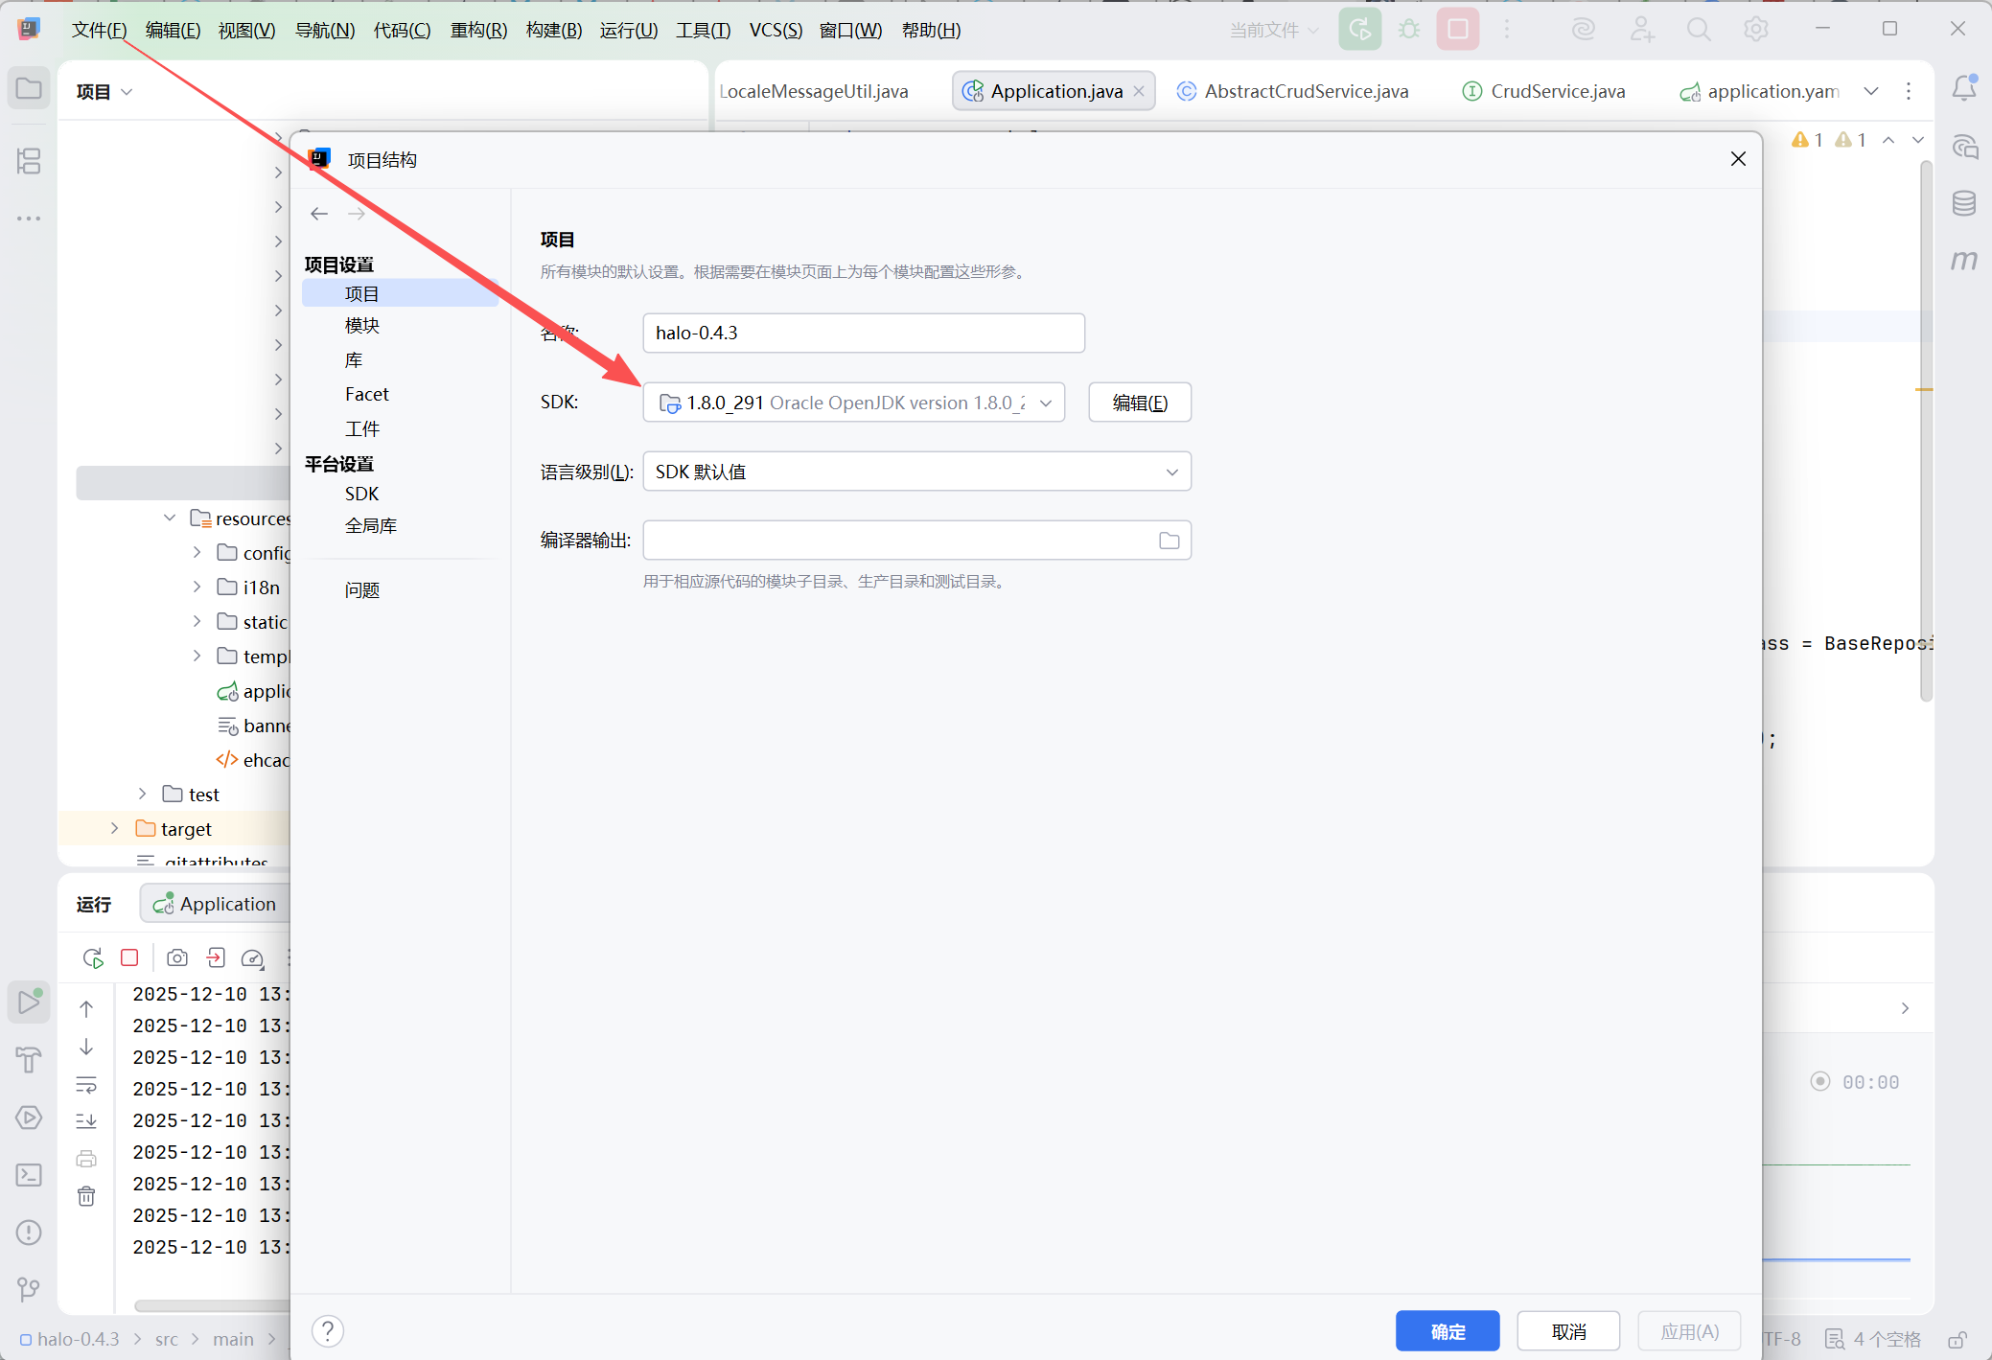Open the Terminal tool window icon
1992x1360 pixels.
coord(29,1175)
